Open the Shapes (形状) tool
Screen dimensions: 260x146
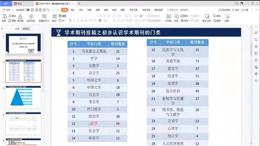pyautogui.click(x=176, y=17)
